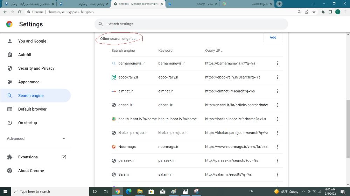Click the Windows taskbar search box

click(x=50, y=191)
